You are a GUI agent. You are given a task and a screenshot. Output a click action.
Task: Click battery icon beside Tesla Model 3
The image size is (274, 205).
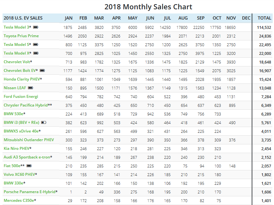[x=36, y=27]
